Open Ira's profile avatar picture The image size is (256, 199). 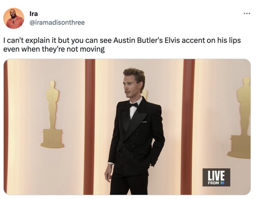coord(14,18)
